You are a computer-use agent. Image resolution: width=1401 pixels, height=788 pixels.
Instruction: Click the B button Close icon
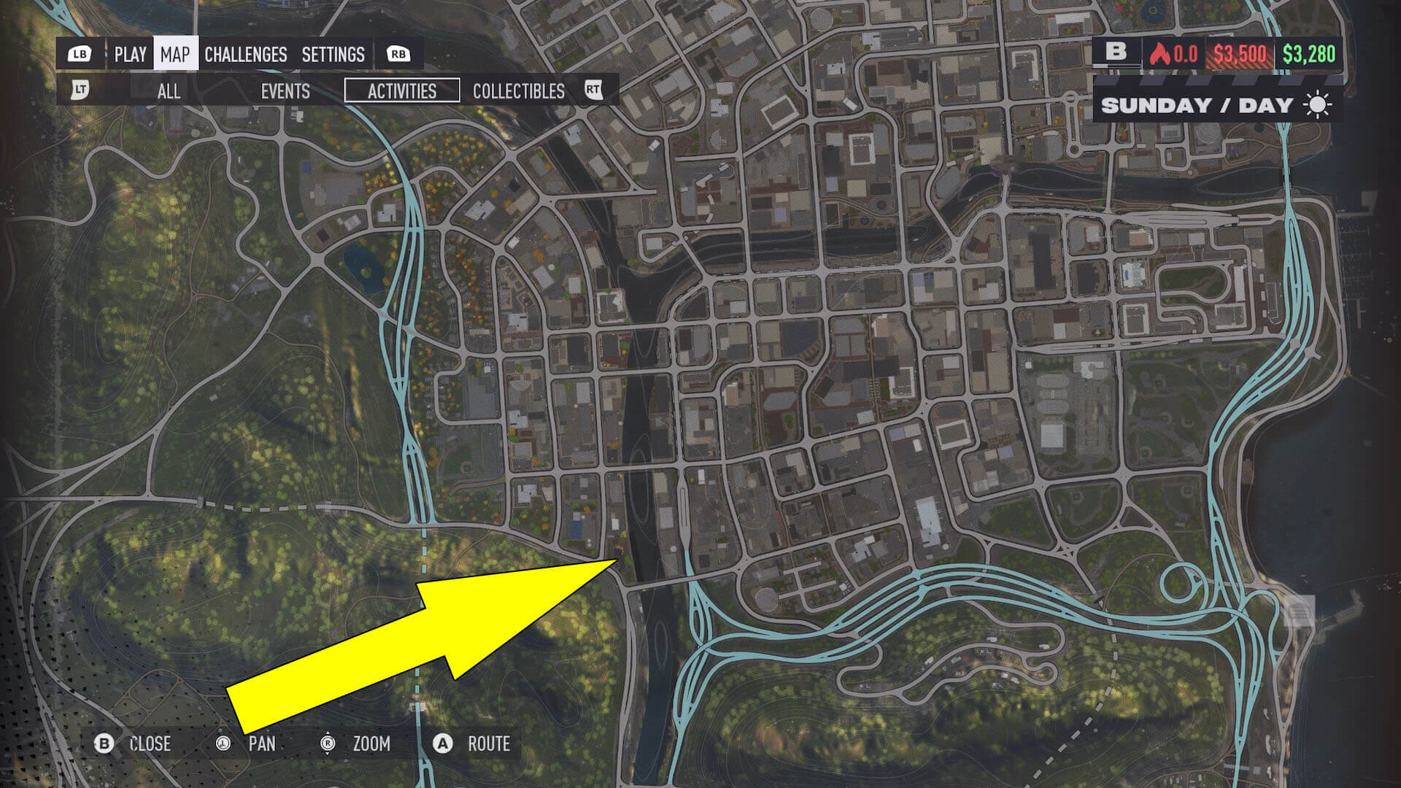tap(104, 743)
